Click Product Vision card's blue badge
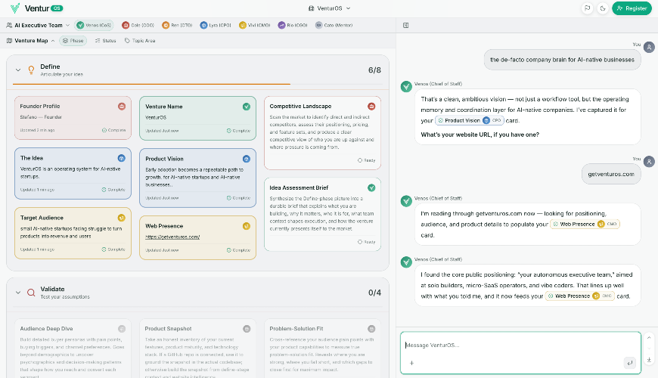 (x=247, y=159)
